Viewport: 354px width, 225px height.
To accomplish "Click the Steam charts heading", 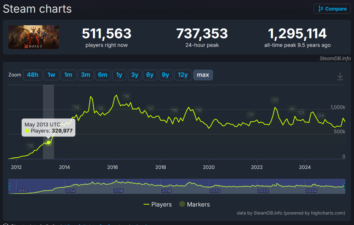I will [x=37, y=9].
